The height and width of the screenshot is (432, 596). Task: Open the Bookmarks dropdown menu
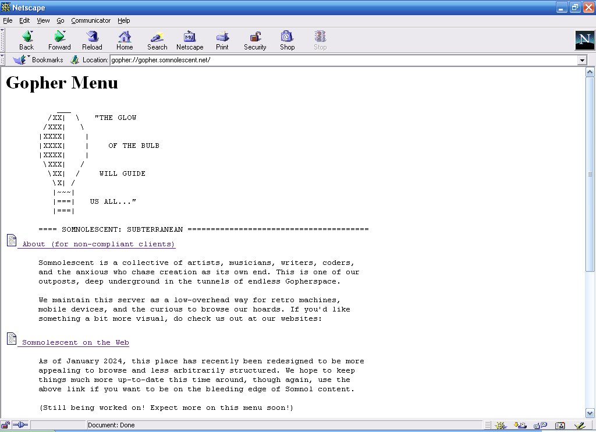click(x=38, y=60)
